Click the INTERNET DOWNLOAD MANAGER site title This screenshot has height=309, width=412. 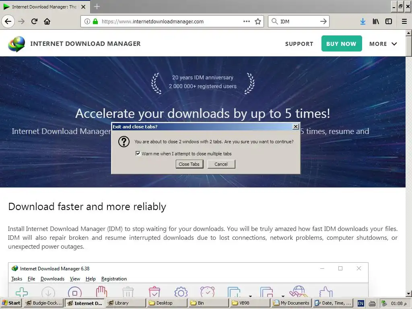85,43
